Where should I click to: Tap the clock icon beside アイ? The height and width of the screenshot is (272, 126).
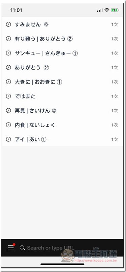(8, 139)
